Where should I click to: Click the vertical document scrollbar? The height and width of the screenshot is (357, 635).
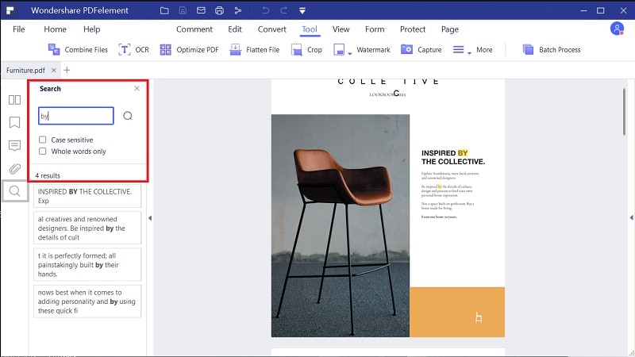point(624,112)
